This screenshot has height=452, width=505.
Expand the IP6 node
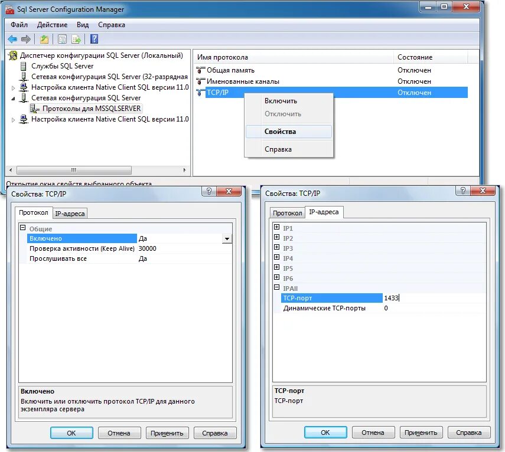coord(276,277)
